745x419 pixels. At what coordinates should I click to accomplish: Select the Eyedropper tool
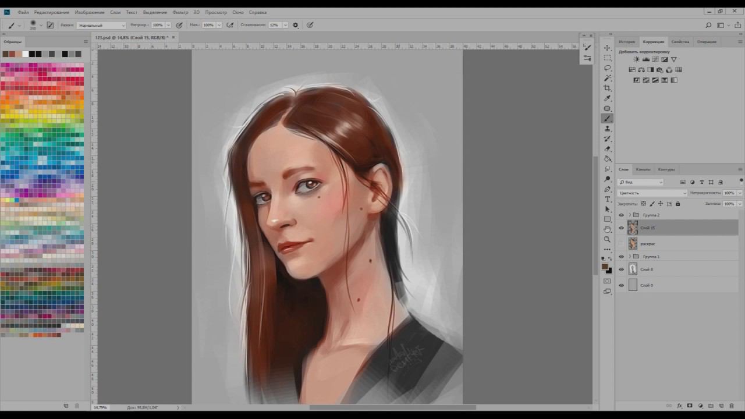[x=607, y=98]
